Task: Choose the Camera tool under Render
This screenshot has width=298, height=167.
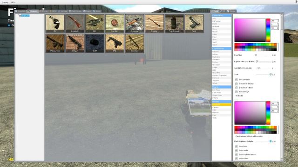Action: click(x=222, y=107)
